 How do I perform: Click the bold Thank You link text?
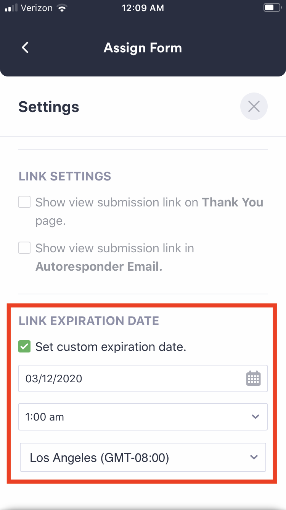(232, 202)
